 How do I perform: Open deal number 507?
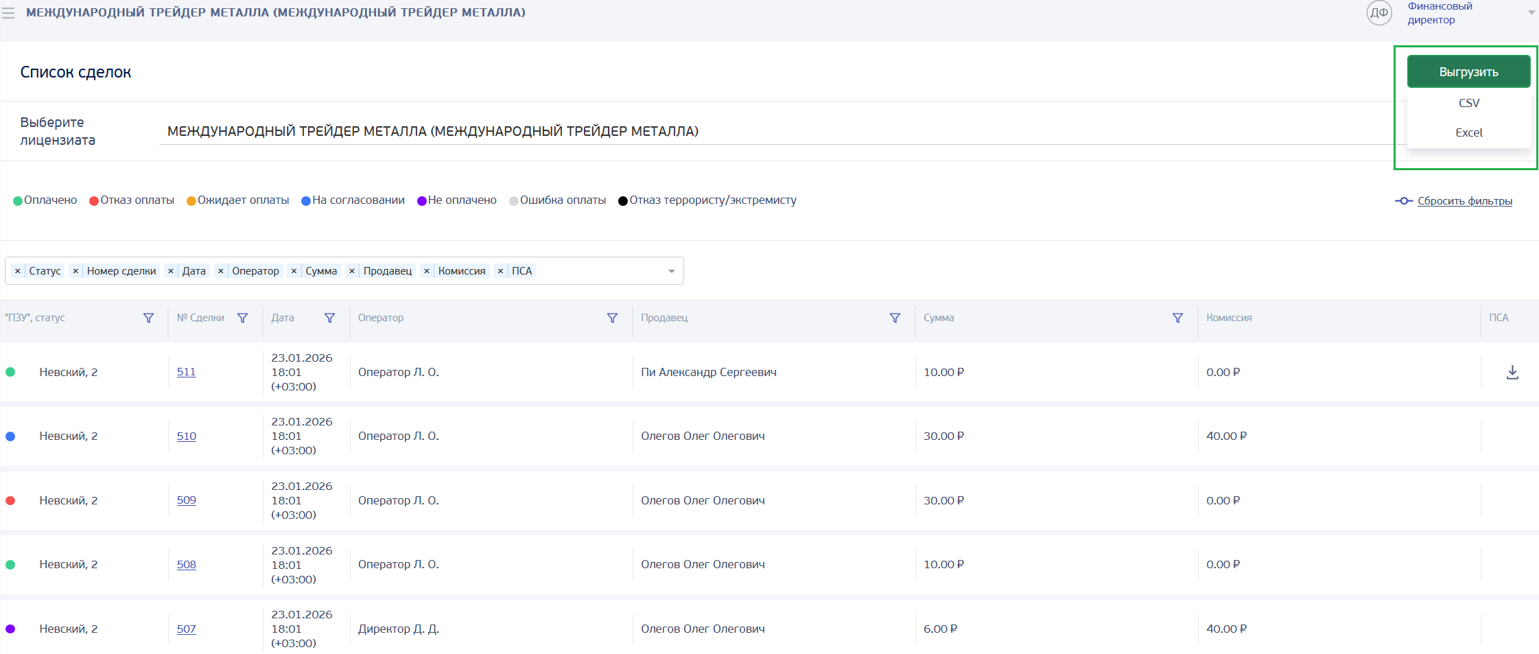click(x=187, y=629)
